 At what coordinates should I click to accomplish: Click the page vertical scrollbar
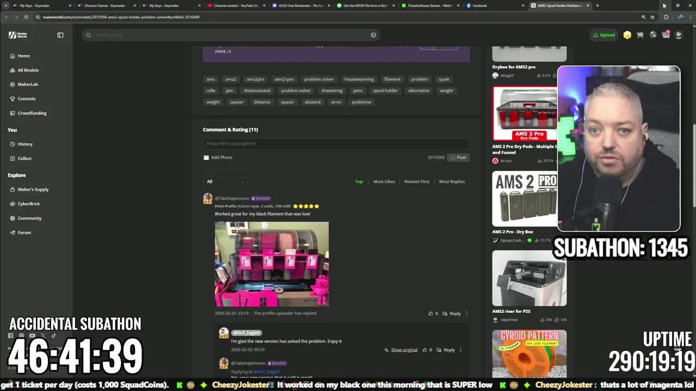click(x=693, y=166)
